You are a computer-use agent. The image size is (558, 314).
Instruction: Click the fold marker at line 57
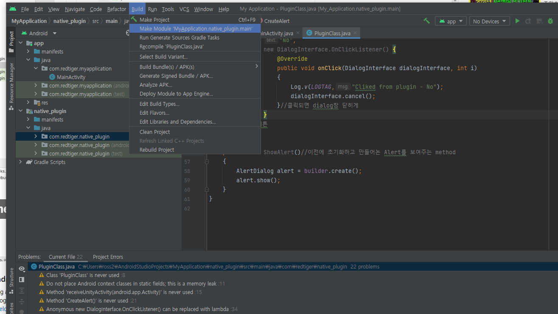click(x=207, y=161)
